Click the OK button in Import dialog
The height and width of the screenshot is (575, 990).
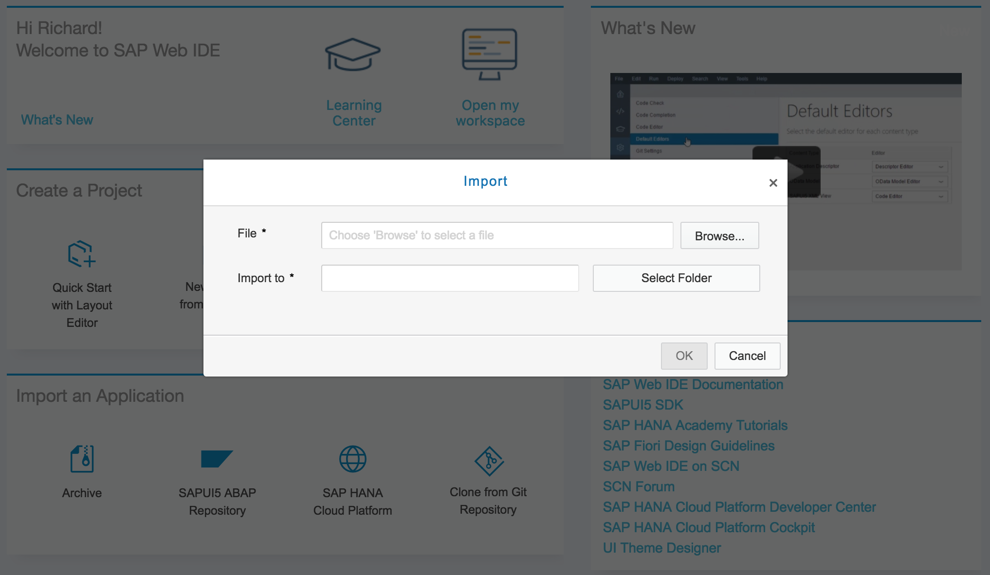tap(684, 356)
